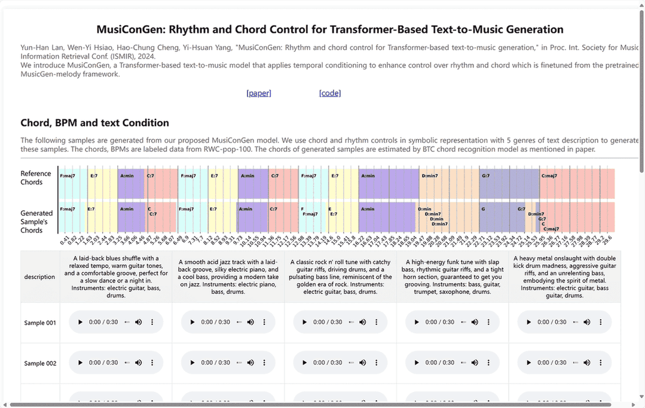Play Sample 001 acid jazz audio
645x408 pixels.
[192, 322]
